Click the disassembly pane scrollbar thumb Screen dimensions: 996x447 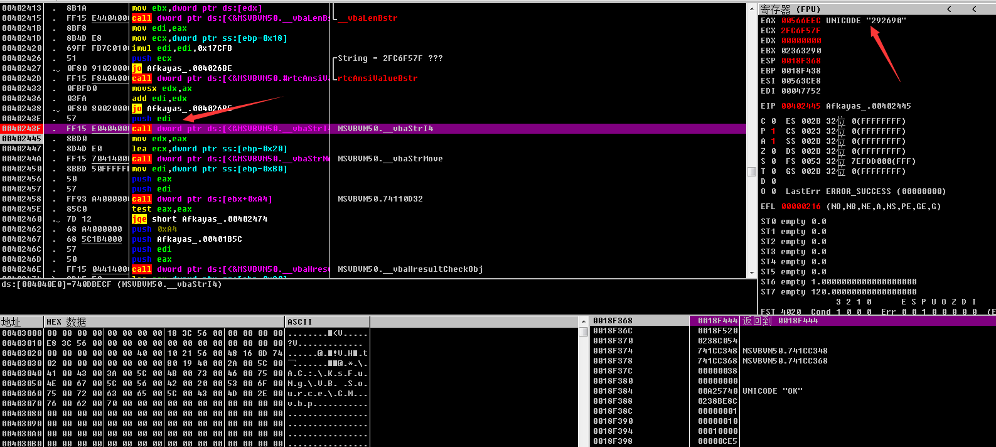(x=751, y=171)
